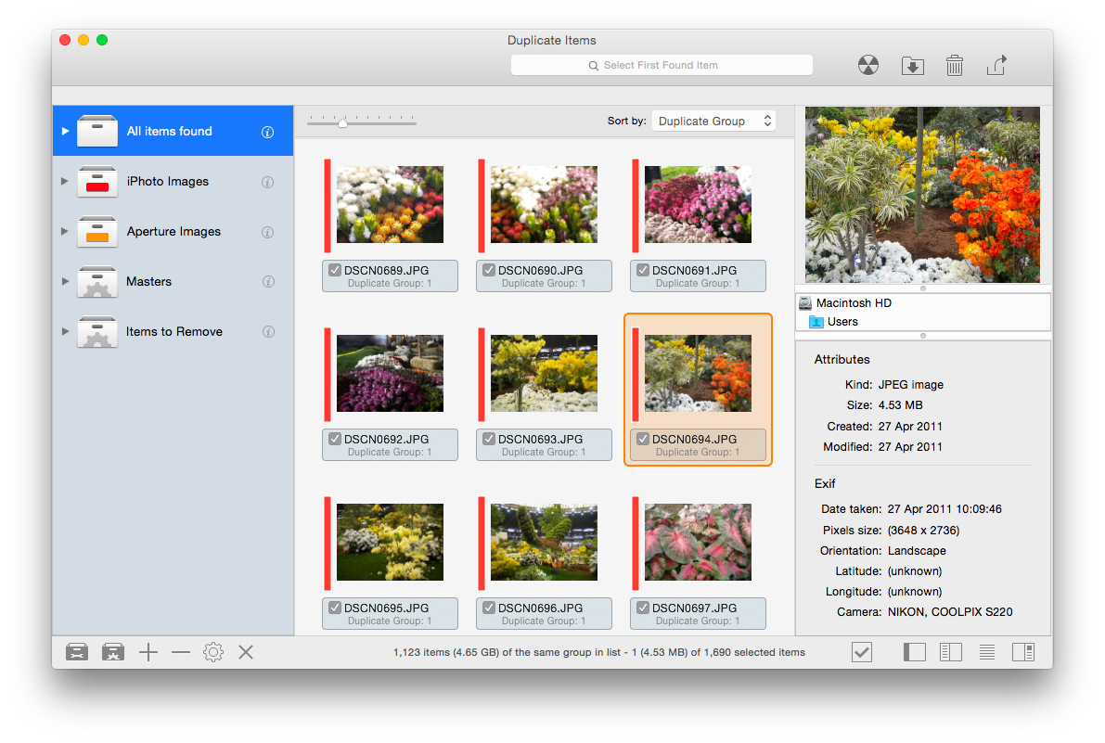1105x743 pixels.
Task: Open Sort by Duplicate Group dropdown
Action: (x=713, y=122)
